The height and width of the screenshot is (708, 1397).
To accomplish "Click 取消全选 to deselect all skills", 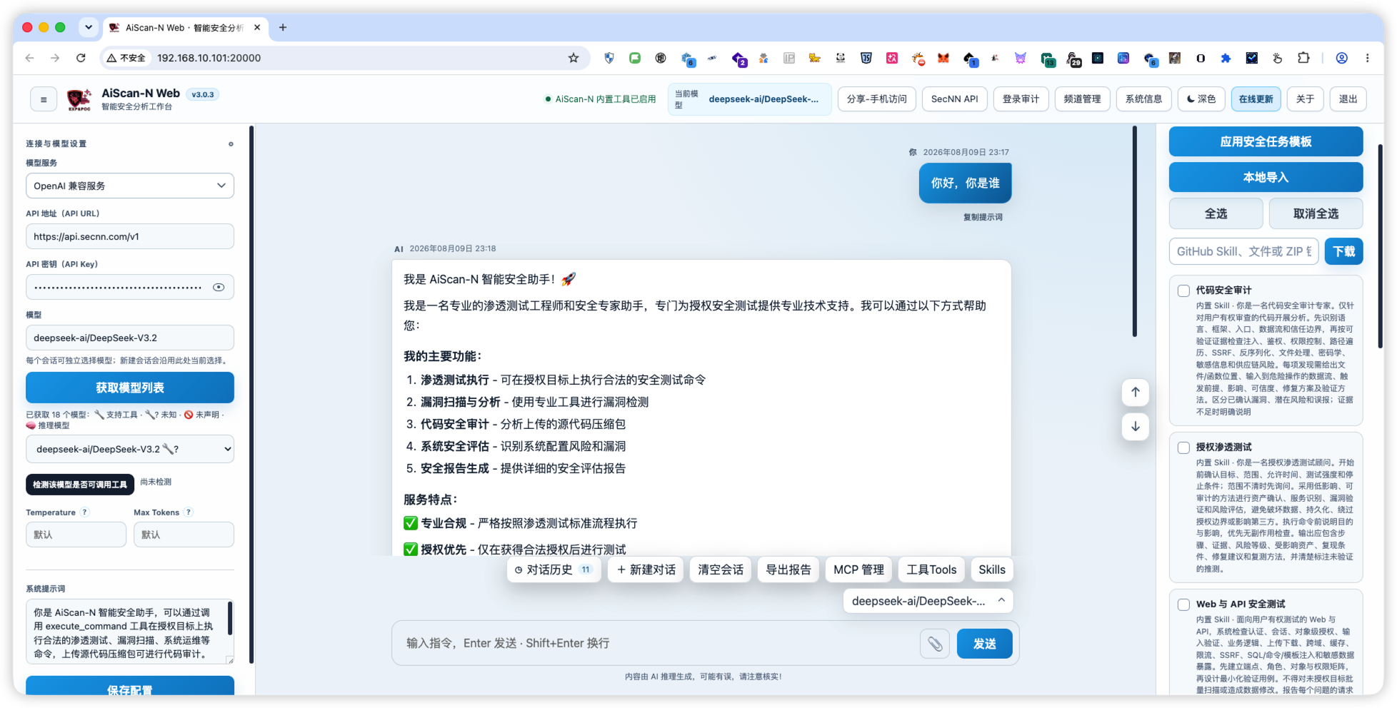I will 1316,213.
